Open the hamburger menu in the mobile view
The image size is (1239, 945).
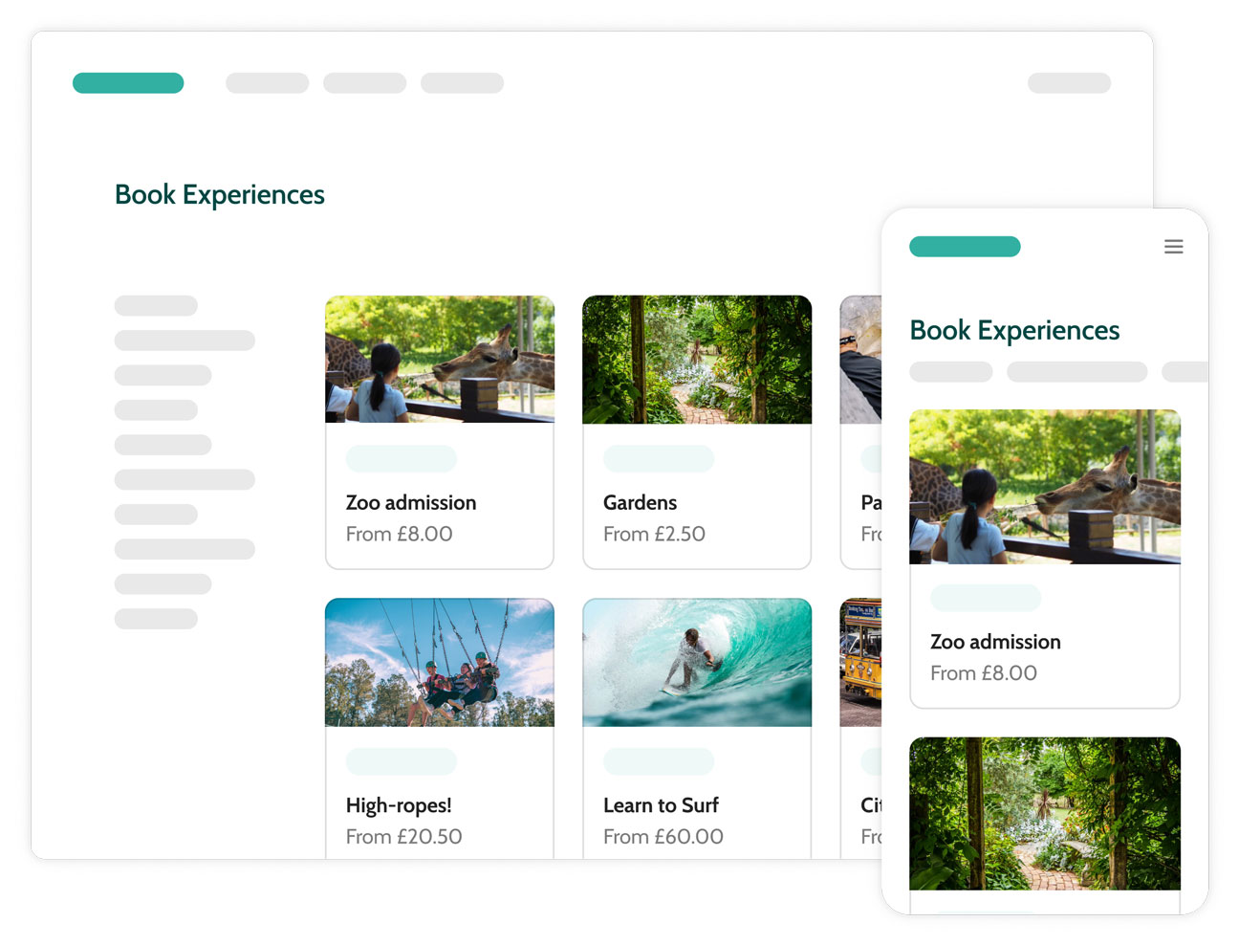1173,247
